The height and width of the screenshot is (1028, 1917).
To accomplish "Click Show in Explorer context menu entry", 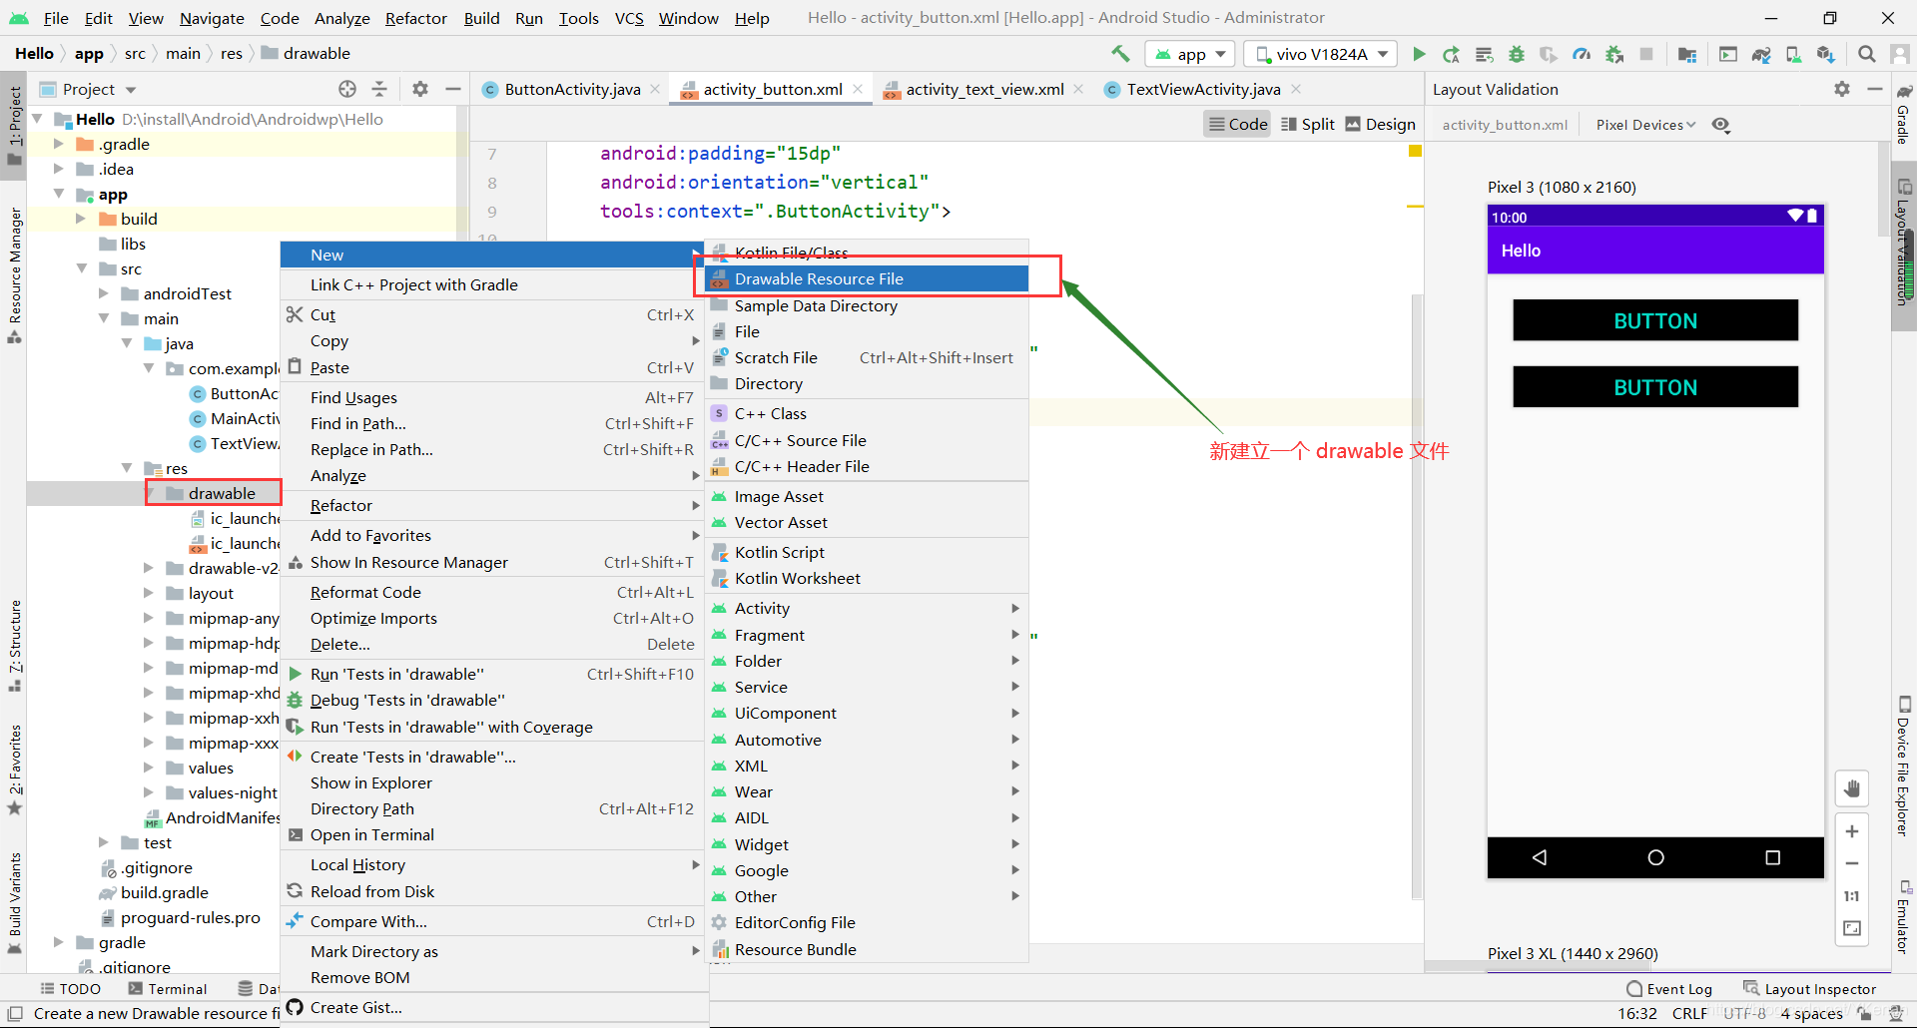I will click(x=494, y=782).
